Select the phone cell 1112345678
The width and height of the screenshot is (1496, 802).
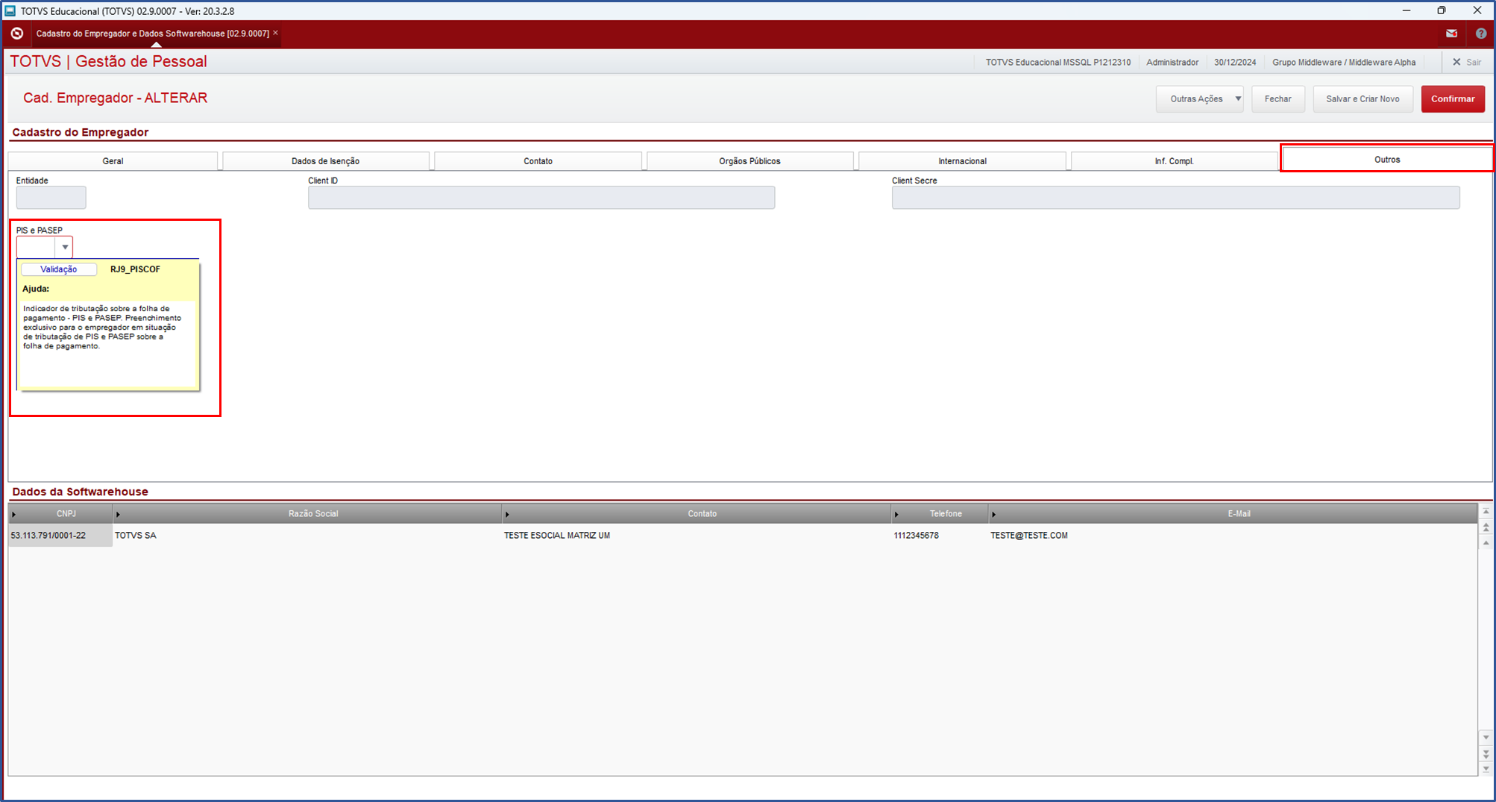click(x=940, y=536)
